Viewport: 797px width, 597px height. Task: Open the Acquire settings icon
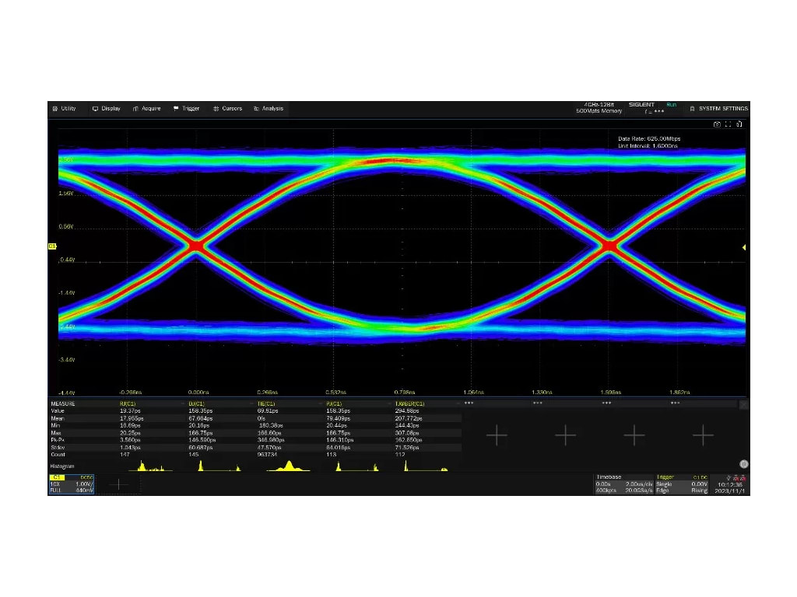(x=135, y=108)
